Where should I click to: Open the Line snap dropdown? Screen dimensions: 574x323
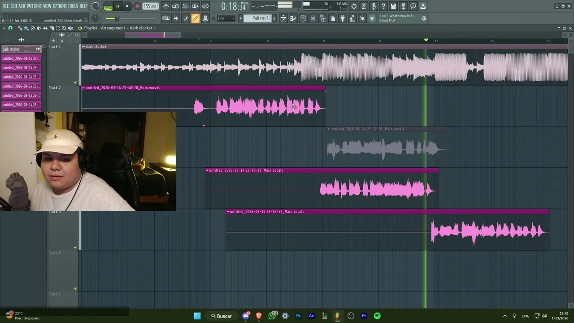point(226,18)
